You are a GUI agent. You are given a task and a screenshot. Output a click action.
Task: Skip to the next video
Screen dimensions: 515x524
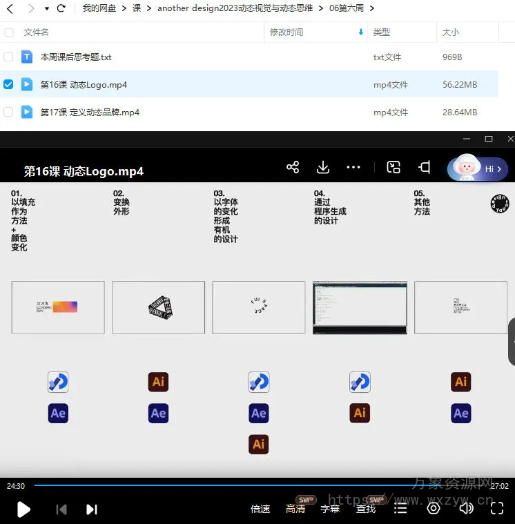(92, 509)
